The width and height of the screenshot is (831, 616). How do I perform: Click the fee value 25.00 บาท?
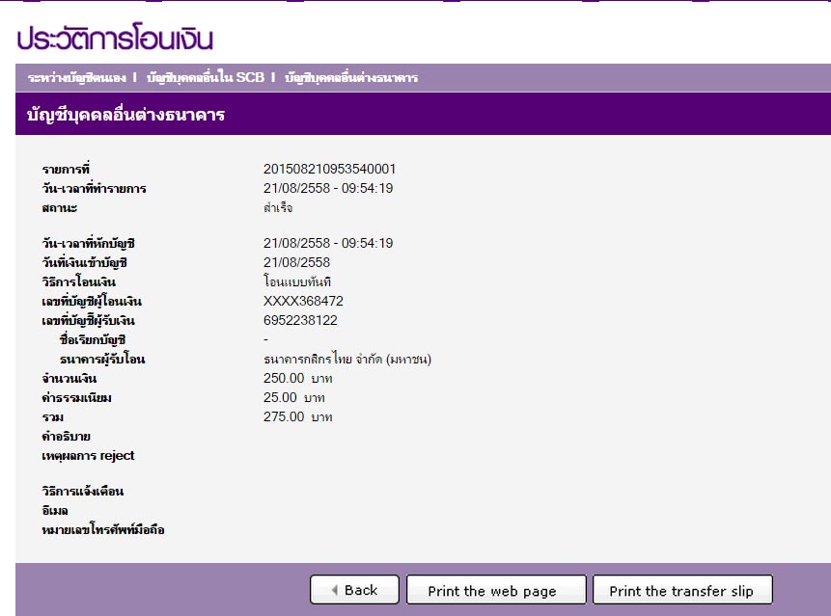point(293,398)
